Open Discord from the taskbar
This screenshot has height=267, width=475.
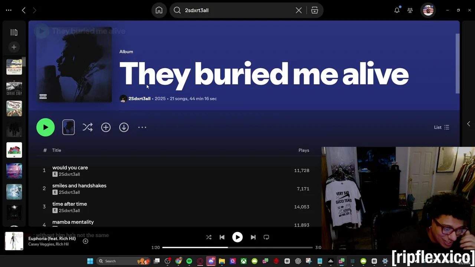[x=211, y=261]
